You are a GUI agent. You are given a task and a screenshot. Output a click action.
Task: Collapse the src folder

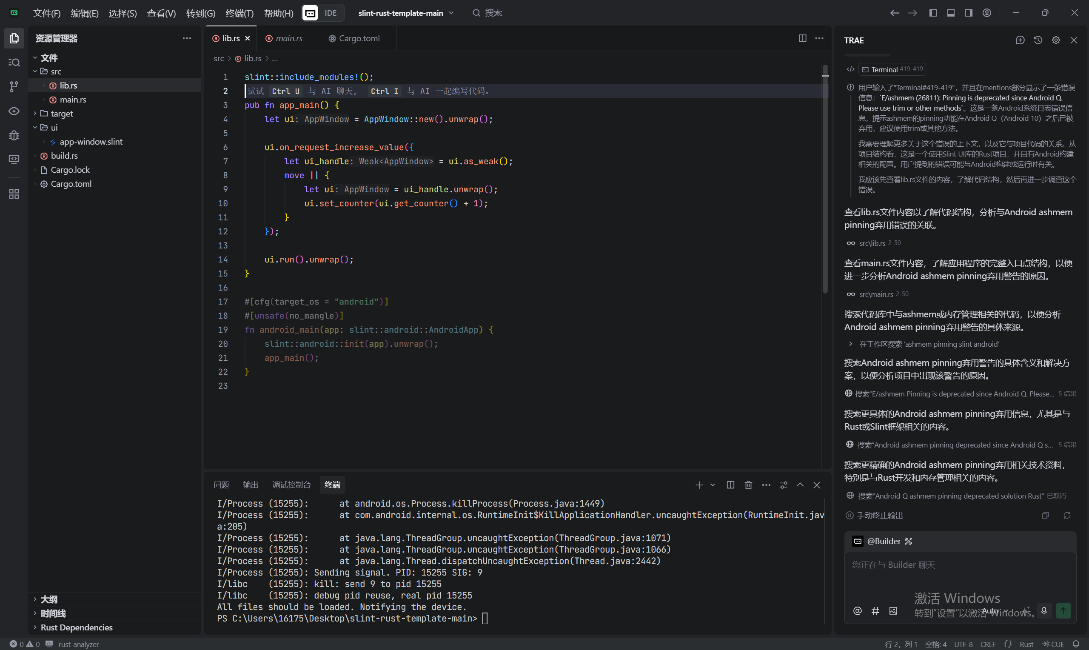[x=35, y=71]
